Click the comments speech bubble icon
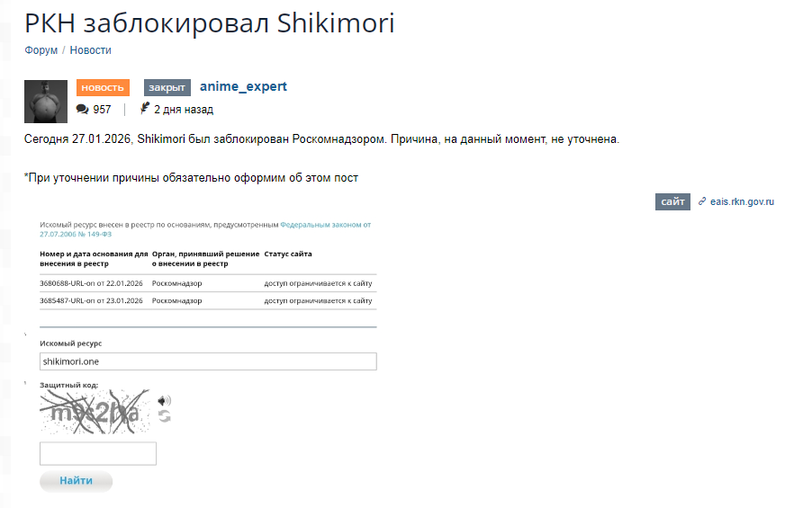This screenshot has height=508, width=794. point(82,110)
